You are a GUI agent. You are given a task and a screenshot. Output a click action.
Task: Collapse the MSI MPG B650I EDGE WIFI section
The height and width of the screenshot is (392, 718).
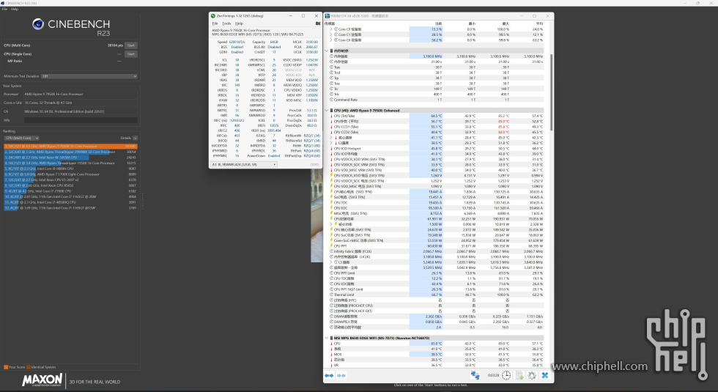(x=327, y=338)
